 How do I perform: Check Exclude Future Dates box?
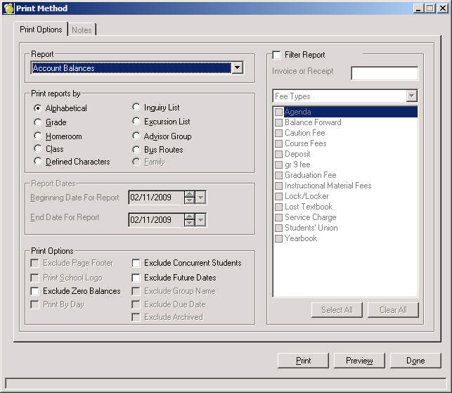pyautogui.click(x=136, y=278)
